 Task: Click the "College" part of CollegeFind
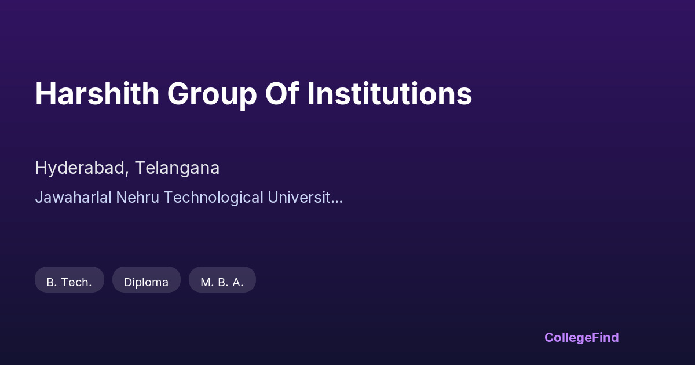click(x=566, y=337)
